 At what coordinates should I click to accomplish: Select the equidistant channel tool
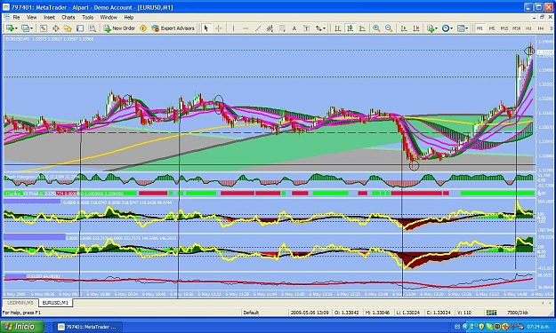[x=270, y=28]
